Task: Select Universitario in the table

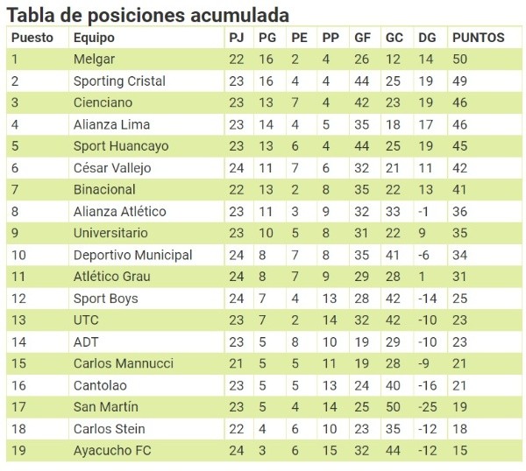Action: pyautogui.click(x=110, y=233)
